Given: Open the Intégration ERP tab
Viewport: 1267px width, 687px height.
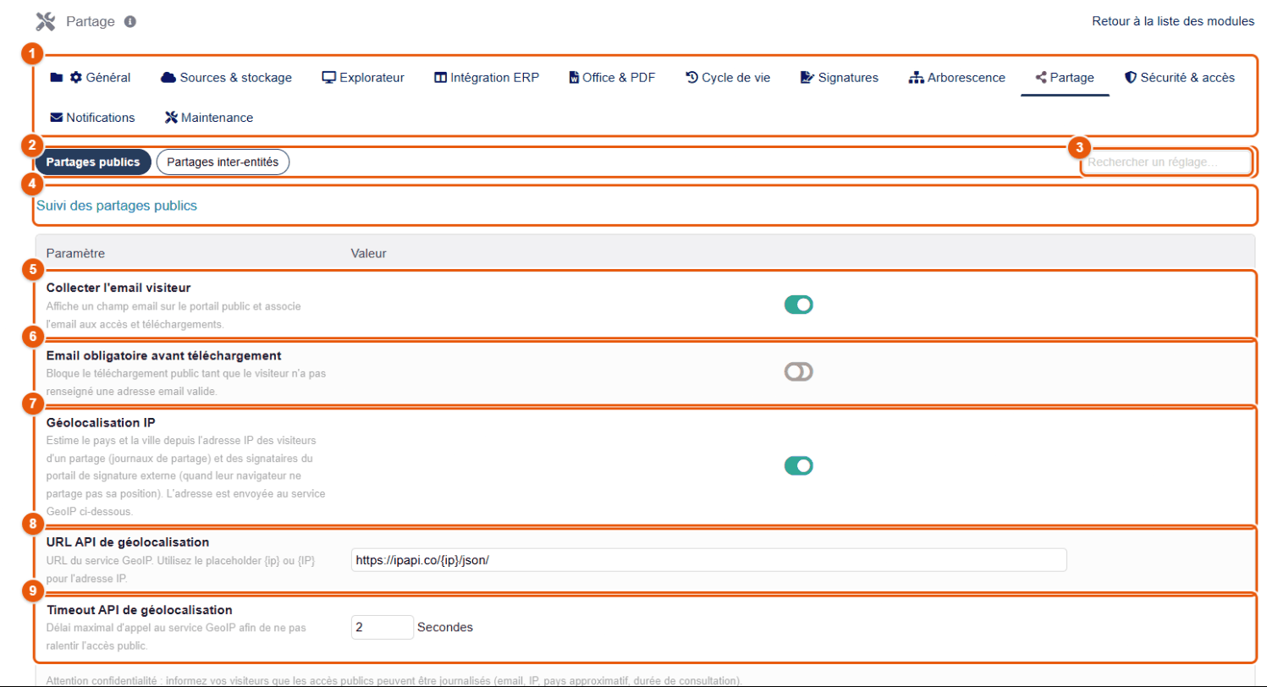Looking at the screenshot, I should [x=487, y=78].
